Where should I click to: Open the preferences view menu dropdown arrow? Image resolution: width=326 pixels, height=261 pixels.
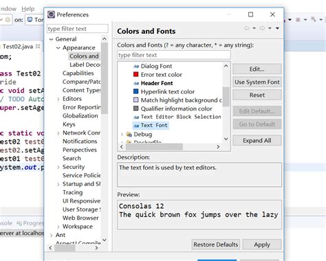click(x=277, y=28)
